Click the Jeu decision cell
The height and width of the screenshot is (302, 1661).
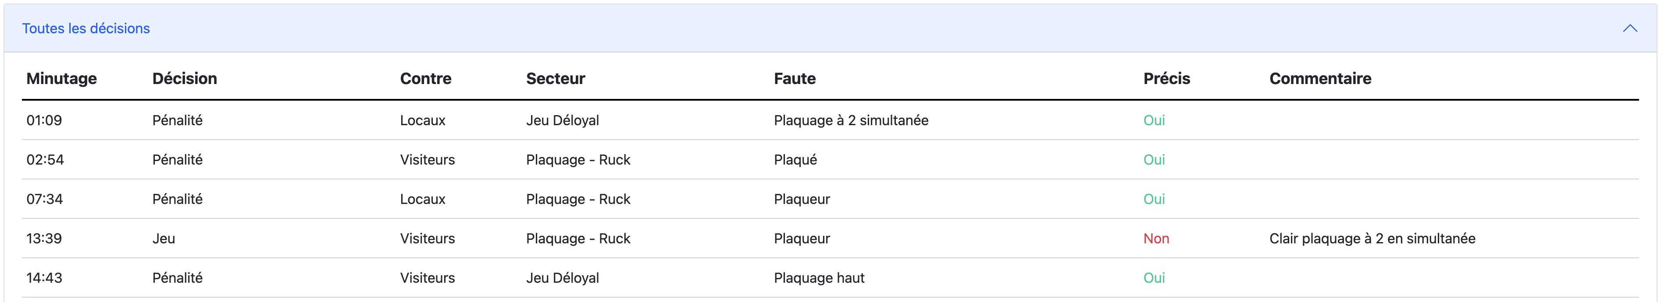coord(164,238)
